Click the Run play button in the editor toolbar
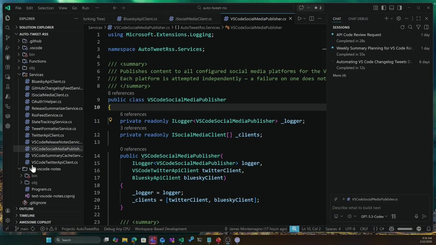The height and width of the screenshot is (245, 436). click(300, 19)
